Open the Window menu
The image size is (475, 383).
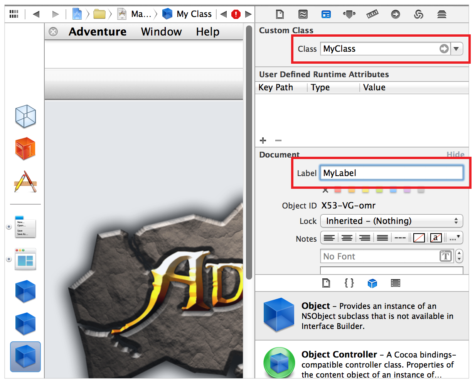point(161,32)
